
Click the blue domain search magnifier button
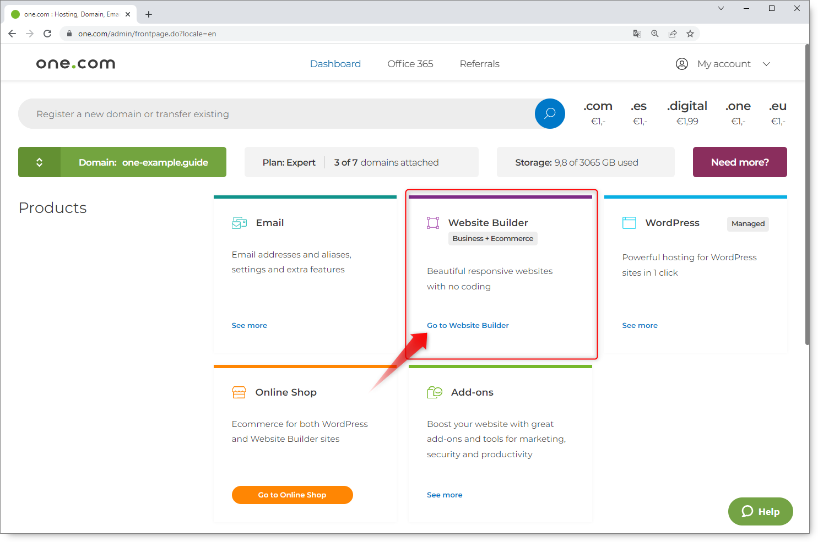[x=549, y=114]
